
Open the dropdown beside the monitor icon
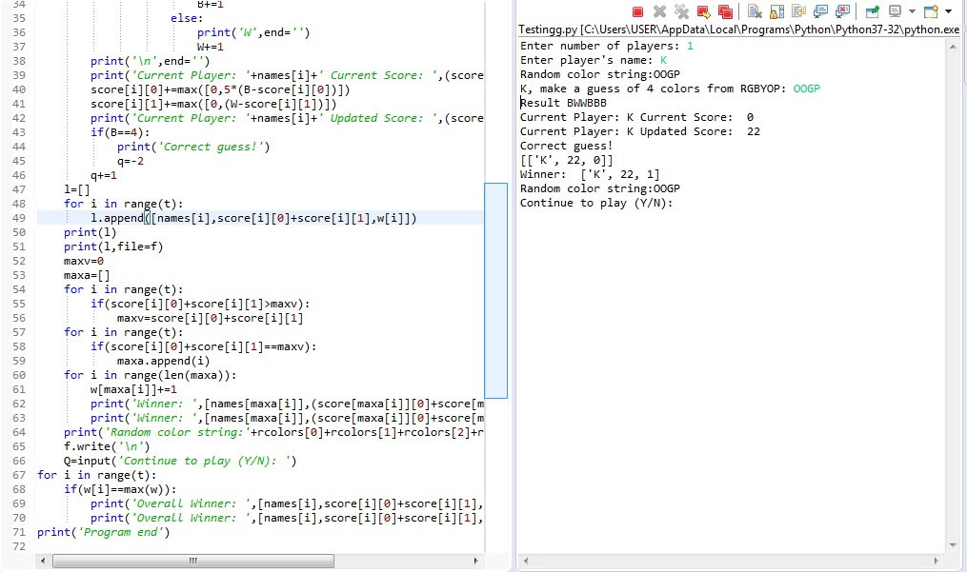tap(911, 11)
